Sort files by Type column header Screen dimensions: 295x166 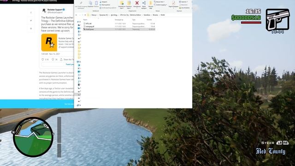tap(134, 19)
